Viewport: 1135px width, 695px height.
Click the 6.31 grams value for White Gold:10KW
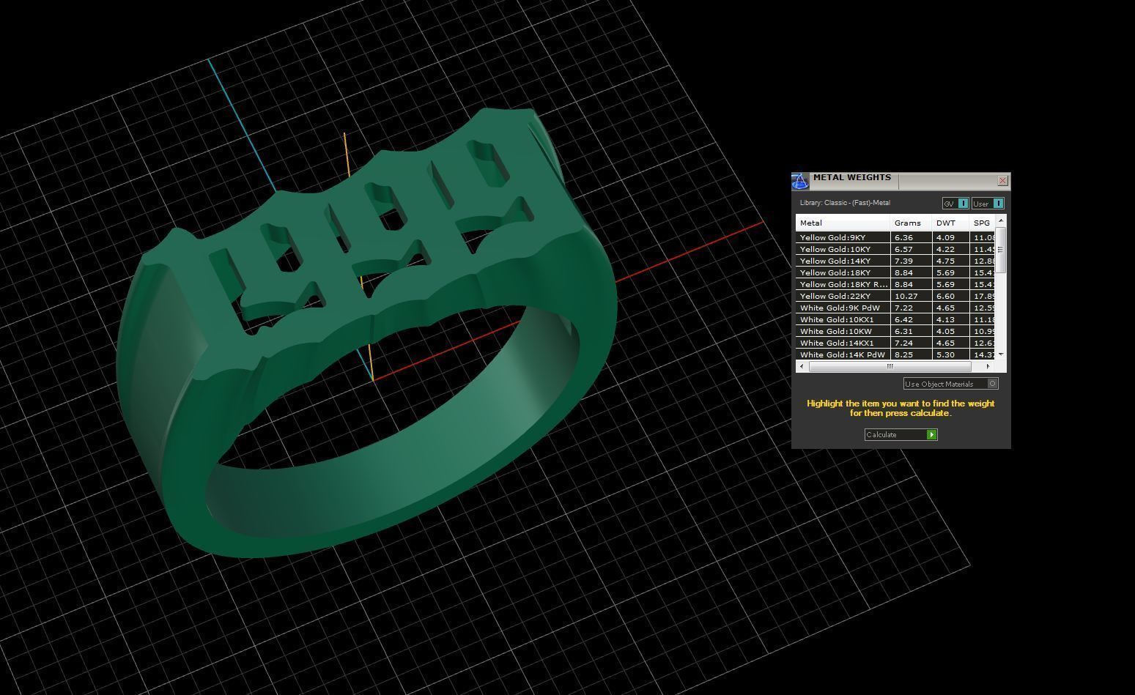903,331
